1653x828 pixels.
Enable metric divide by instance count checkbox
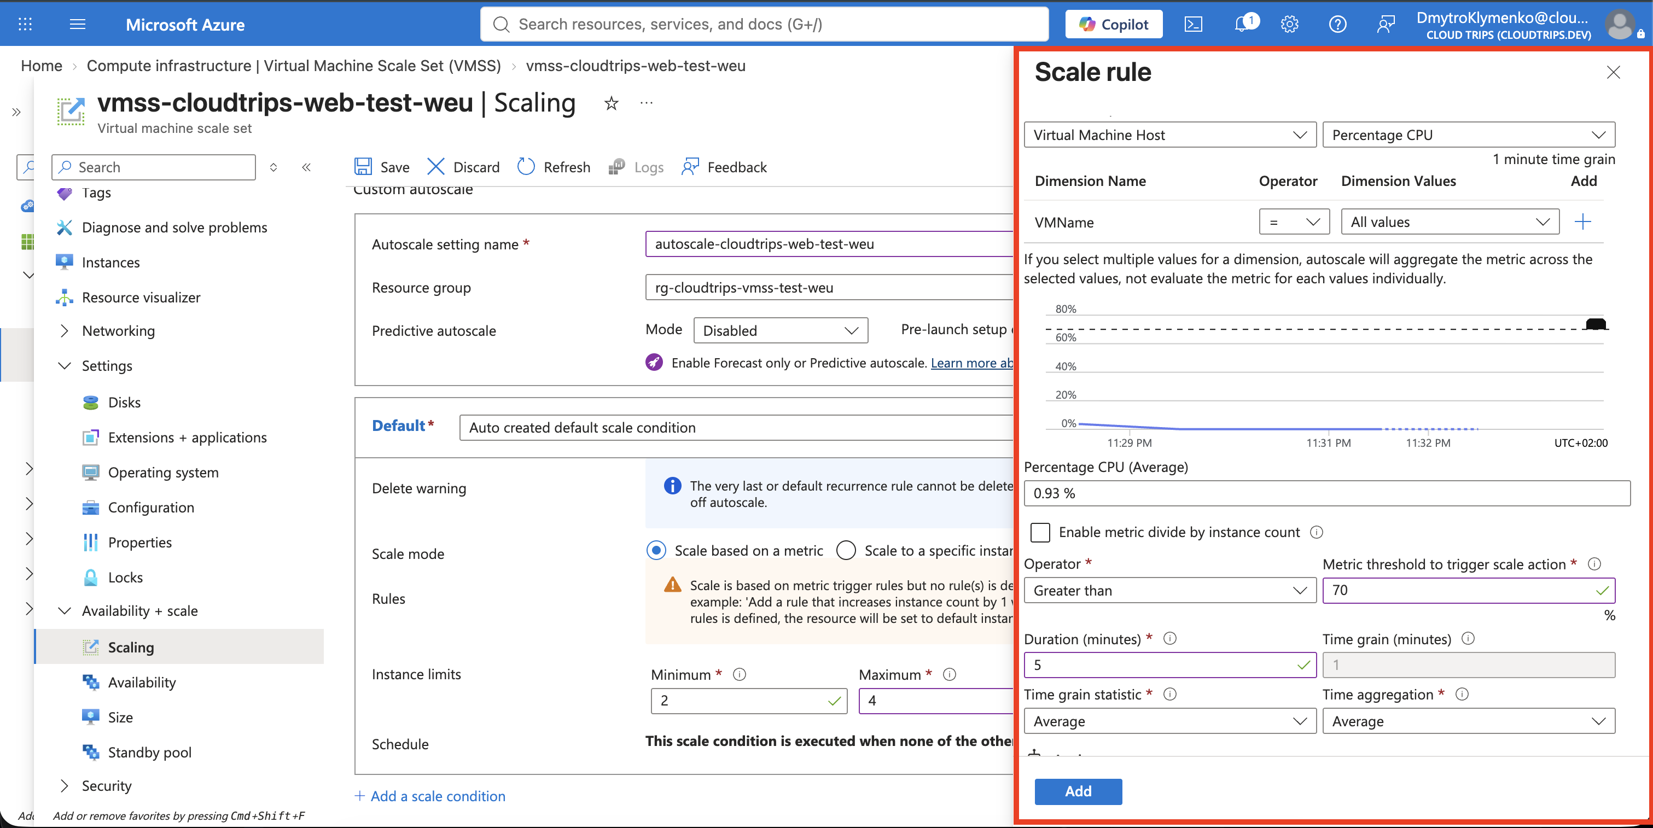(1039, 532)
